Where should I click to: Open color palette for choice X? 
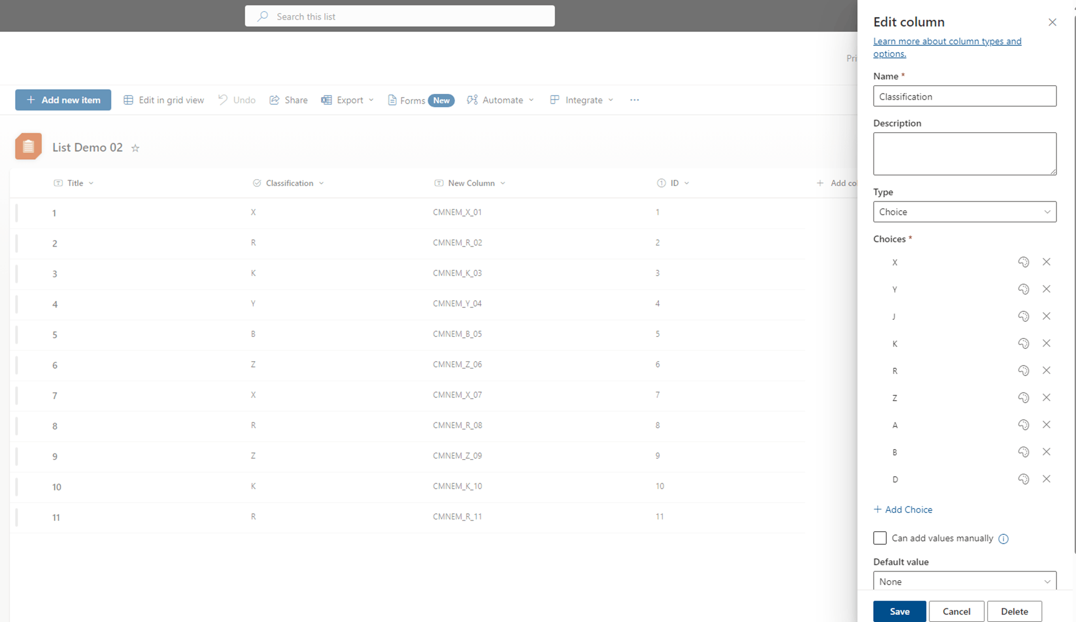click(x=1023, y=262)
